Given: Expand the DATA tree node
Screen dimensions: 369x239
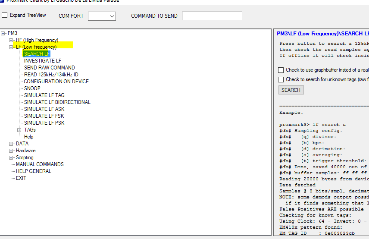Looking at the screenshot, I should [11, 144].
